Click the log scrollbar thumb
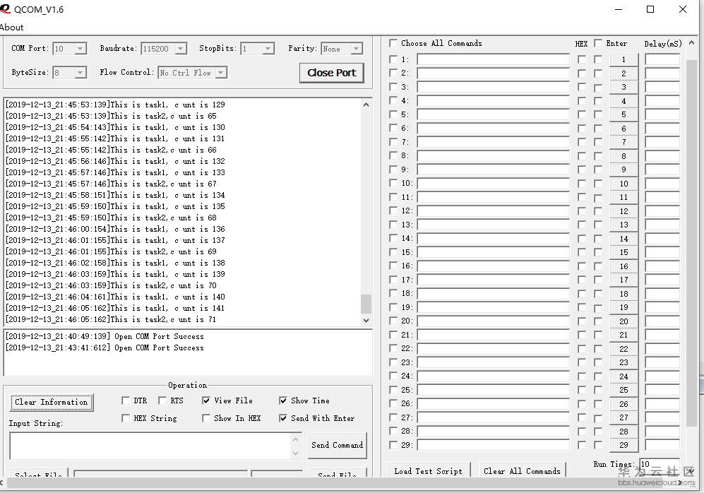The image size is (704, 493). click(x=366, y=304)
